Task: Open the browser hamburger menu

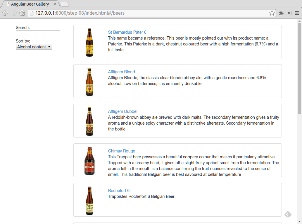Action: [x=297, y=13]
